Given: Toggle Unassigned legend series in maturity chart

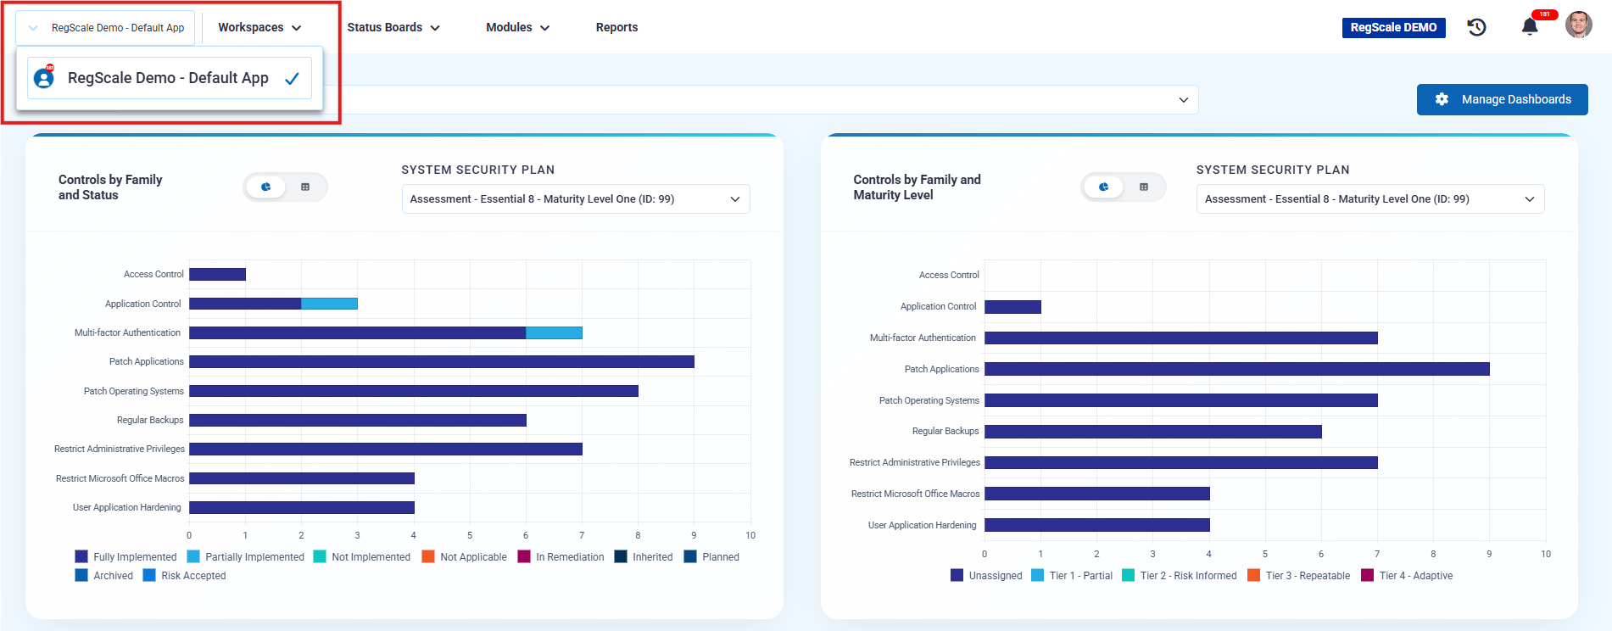Looking at the screenshot, I should pos(986,576).
